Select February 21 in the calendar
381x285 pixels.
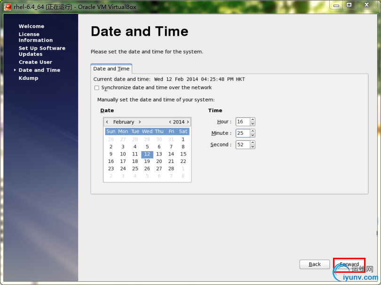171,162
